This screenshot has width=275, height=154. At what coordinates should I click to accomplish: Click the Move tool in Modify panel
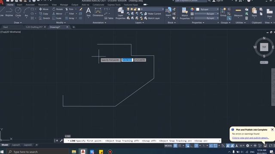coord(44,9)
